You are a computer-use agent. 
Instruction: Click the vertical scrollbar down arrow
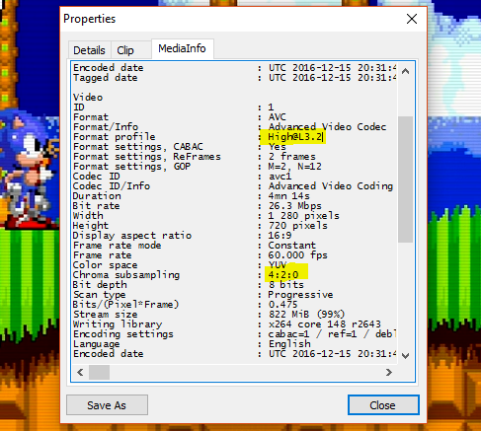point(406,355)
